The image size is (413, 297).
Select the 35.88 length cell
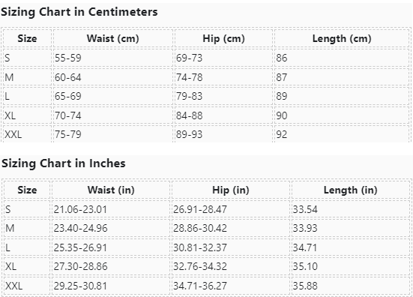[x=350, y=286]
